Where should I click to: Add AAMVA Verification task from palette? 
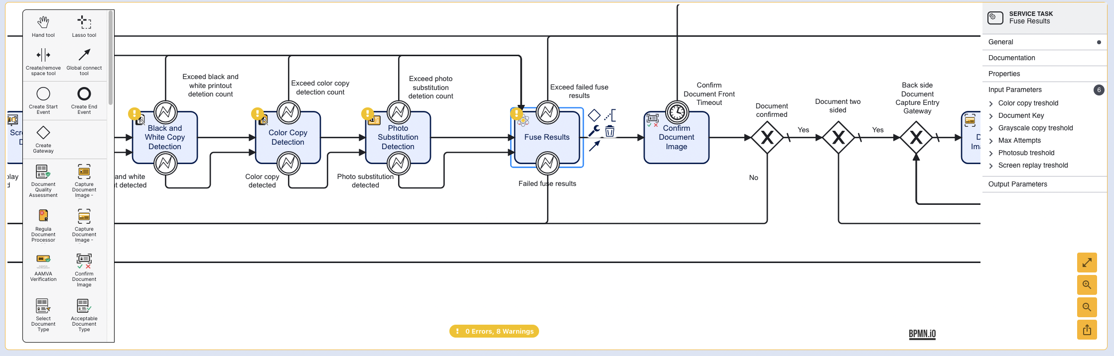pos(43,259)
